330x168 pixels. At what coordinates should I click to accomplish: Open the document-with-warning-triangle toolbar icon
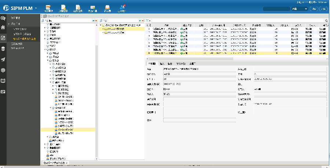pyautogui.click(x=63, y=7)
